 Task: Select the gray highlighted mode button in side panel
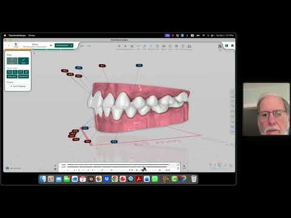pyautogui.click(x=12, y=61)
